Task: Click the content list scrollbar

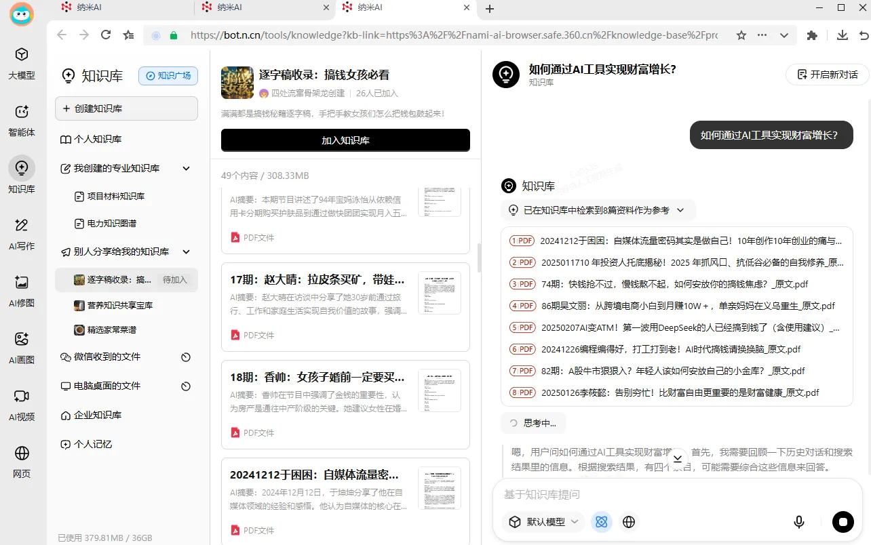Action: click(480, 258)
